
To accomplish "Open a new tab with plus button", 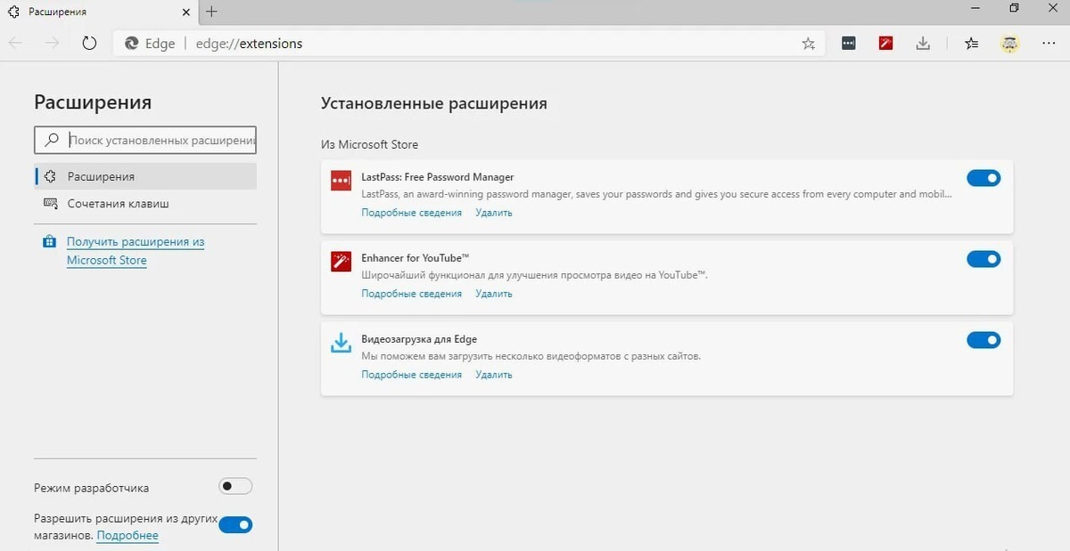I will point(211,12).
